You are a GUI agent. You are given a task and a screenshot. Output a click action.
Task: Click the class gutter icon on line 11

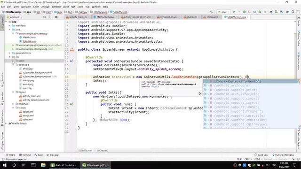pyautogui.click(x=72, y=50)
